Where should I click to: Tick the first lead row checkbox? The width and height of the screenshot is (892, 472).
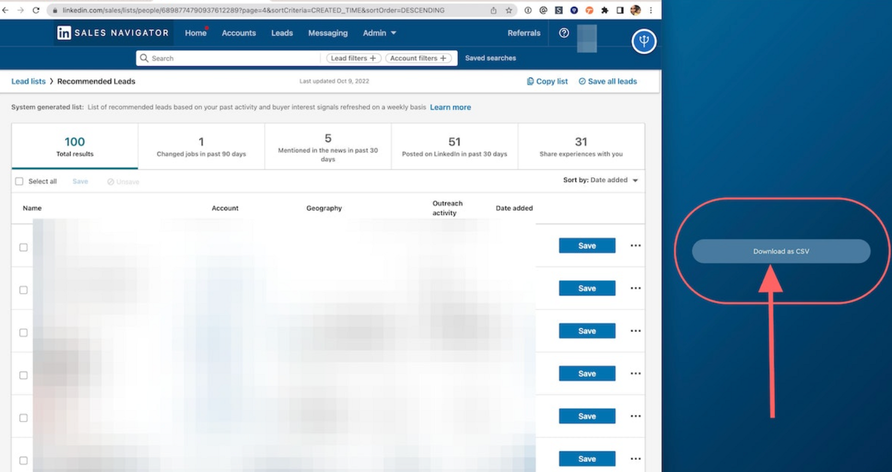click(23, 247)
